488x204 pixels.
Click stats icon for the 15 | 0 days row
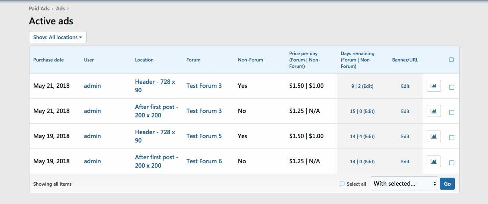pyautogui.click(x=433, y=111)
